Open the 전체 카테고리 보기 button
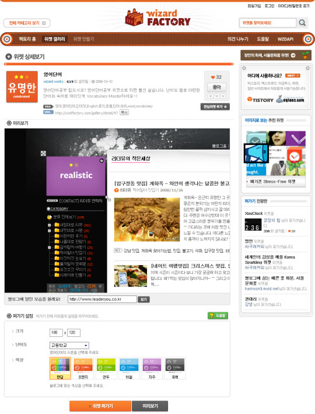The width and height of the screenshot is (315, 414). (x=27, y=23)
